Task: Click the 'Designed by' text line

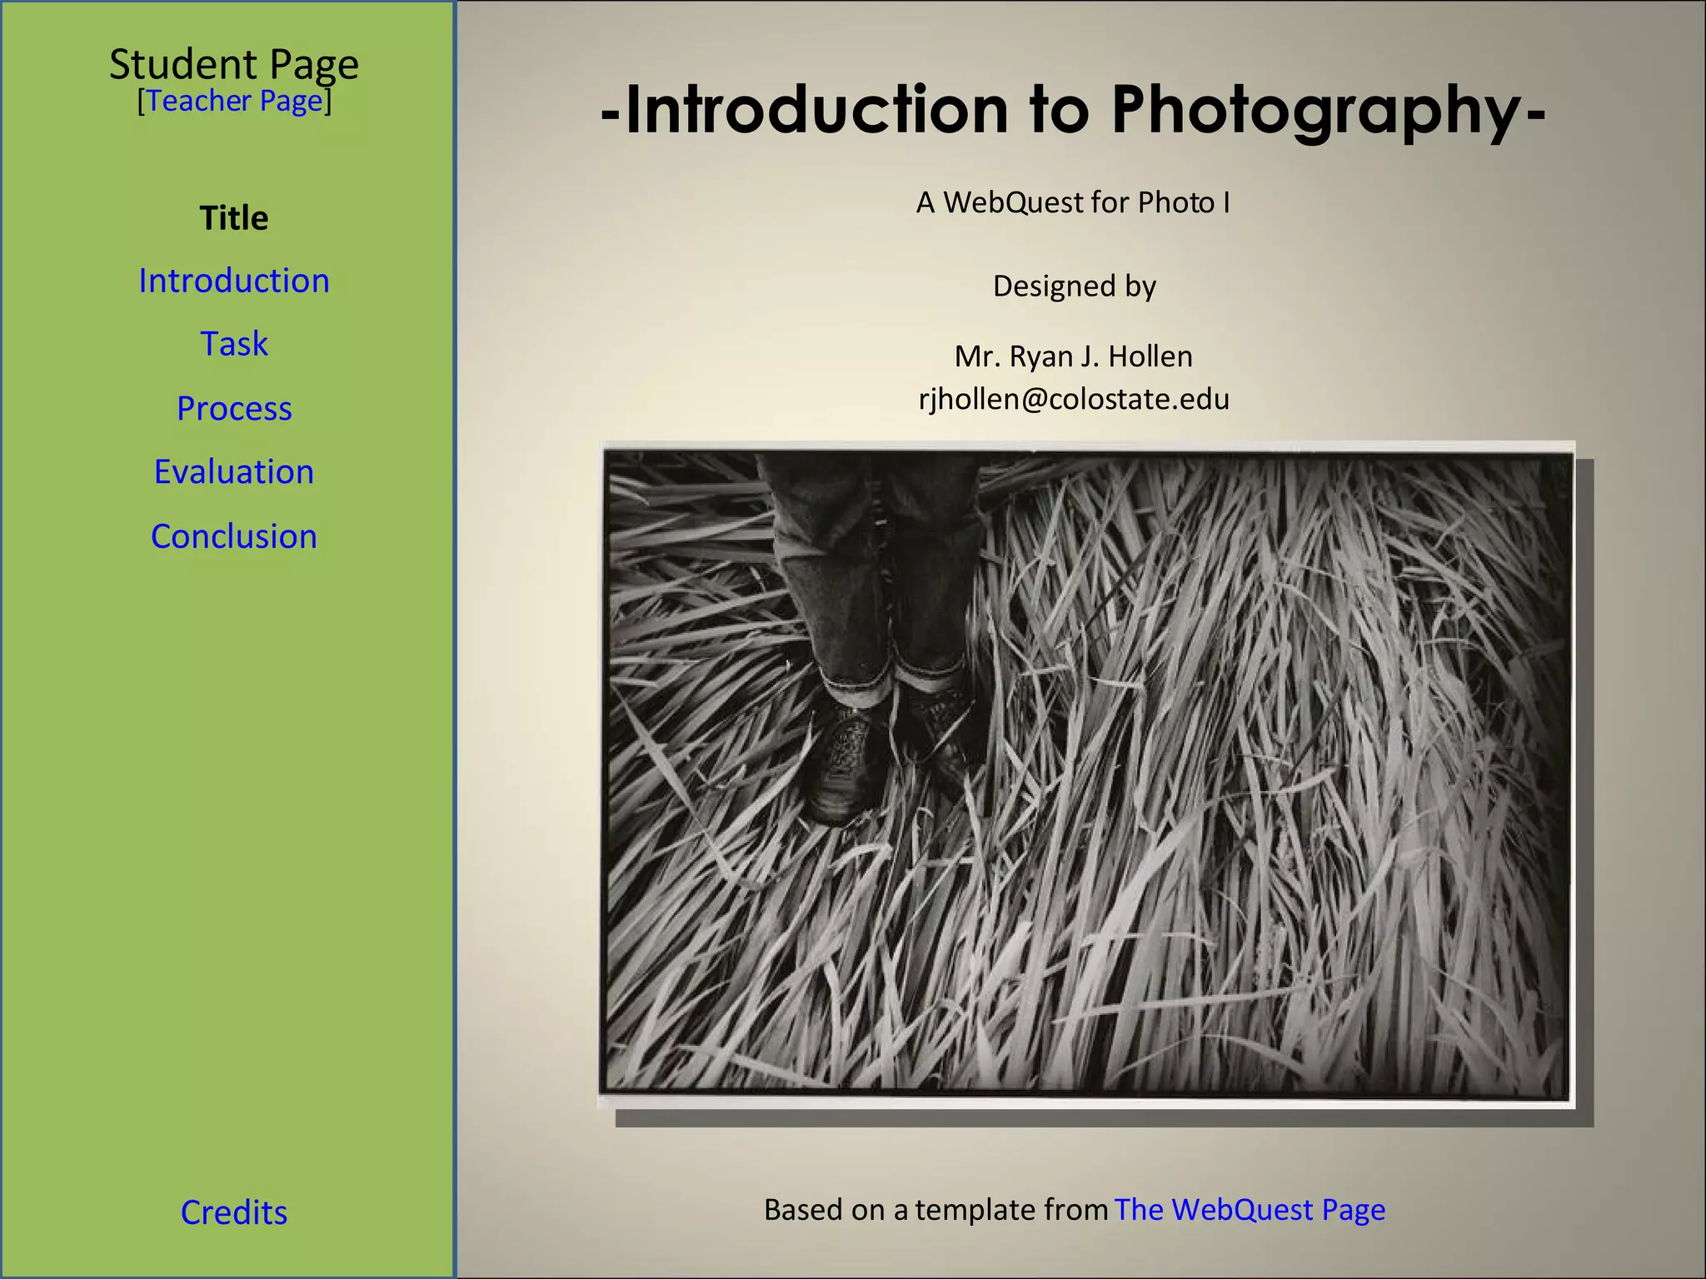Action: 1074,286
